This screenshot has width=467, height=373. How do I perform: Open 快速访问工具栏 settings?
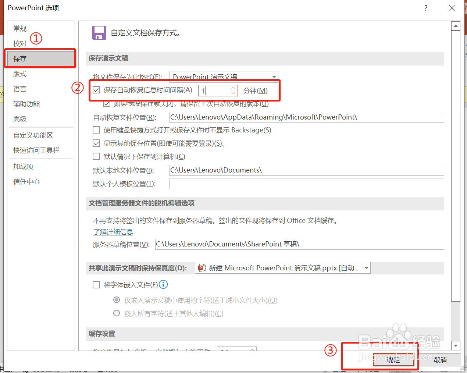point(36,150)
